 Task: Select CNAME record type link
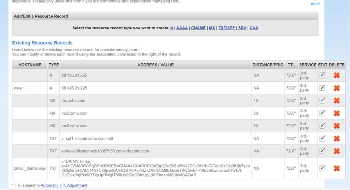(x=198, y=28)
